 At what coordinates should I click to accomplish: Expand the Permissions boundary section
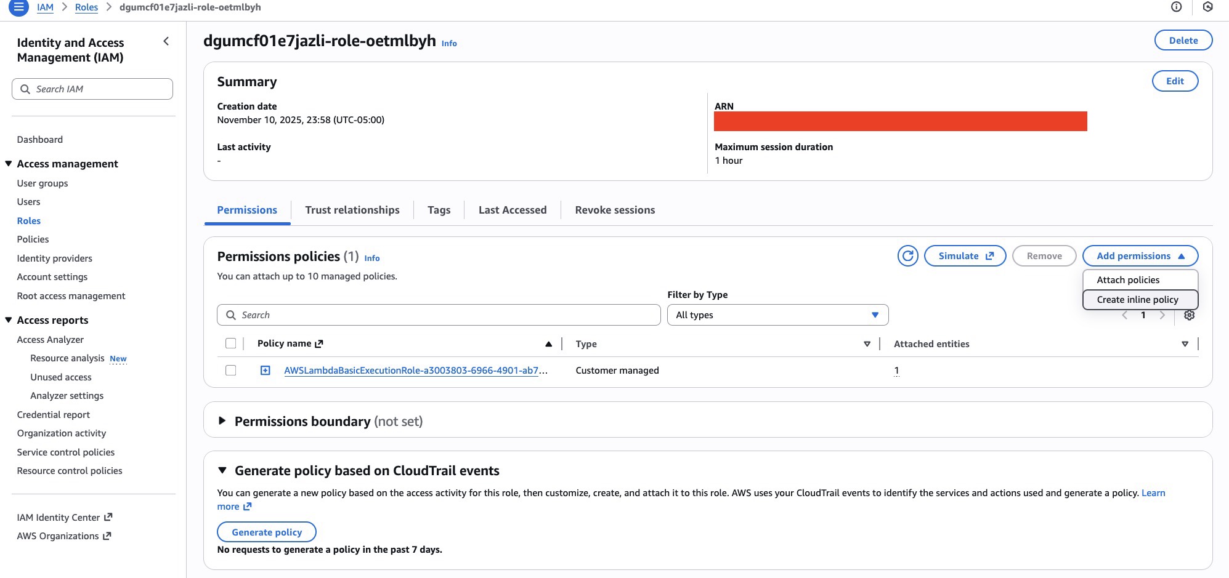pos(222,421)
